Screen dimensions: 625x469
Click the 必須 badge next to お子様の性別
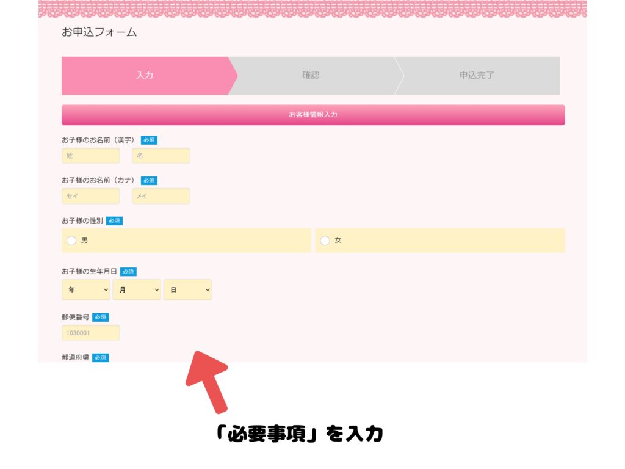tap(114, 220)
